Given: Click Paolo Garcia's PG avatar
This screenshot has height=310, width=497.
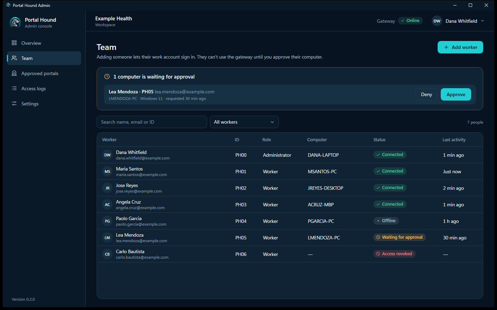Looking at the screenshot, I should [107, 221].
